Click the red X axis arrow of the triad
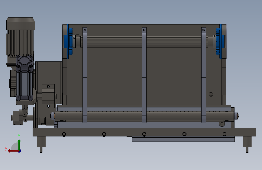This screenshot has height=170, width=262. pos(13,151)
